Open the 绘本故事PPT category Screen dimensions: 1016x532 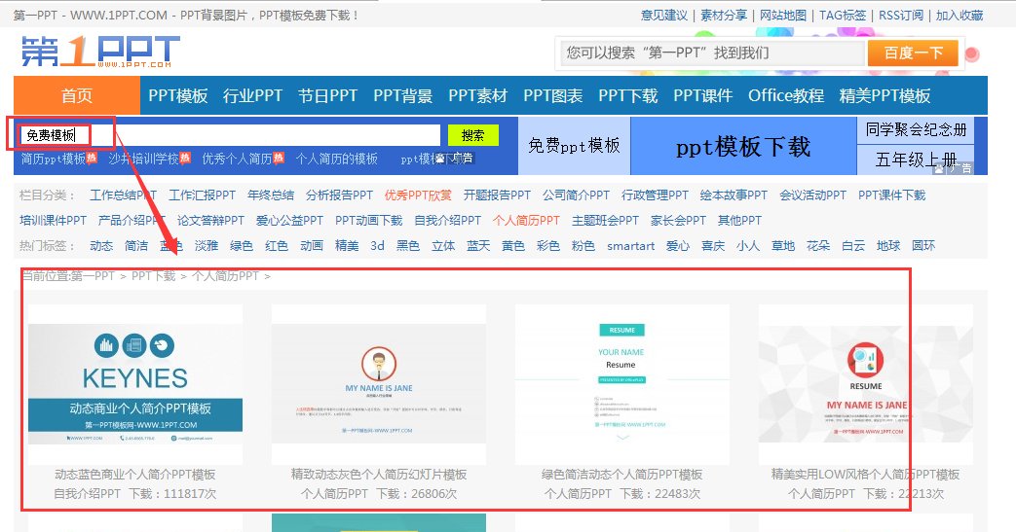[734, 195]
